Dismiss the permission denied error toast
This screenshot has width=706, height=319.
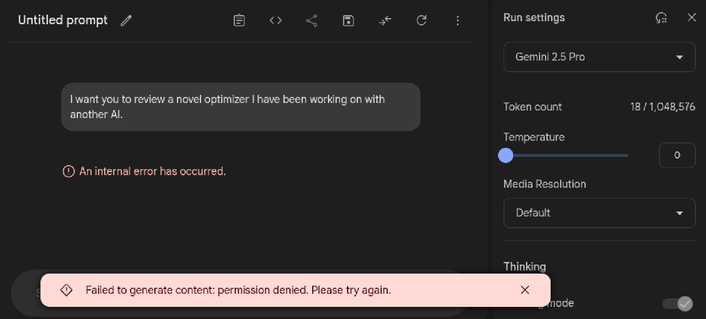pyautogui.click(x=525, y=290)
